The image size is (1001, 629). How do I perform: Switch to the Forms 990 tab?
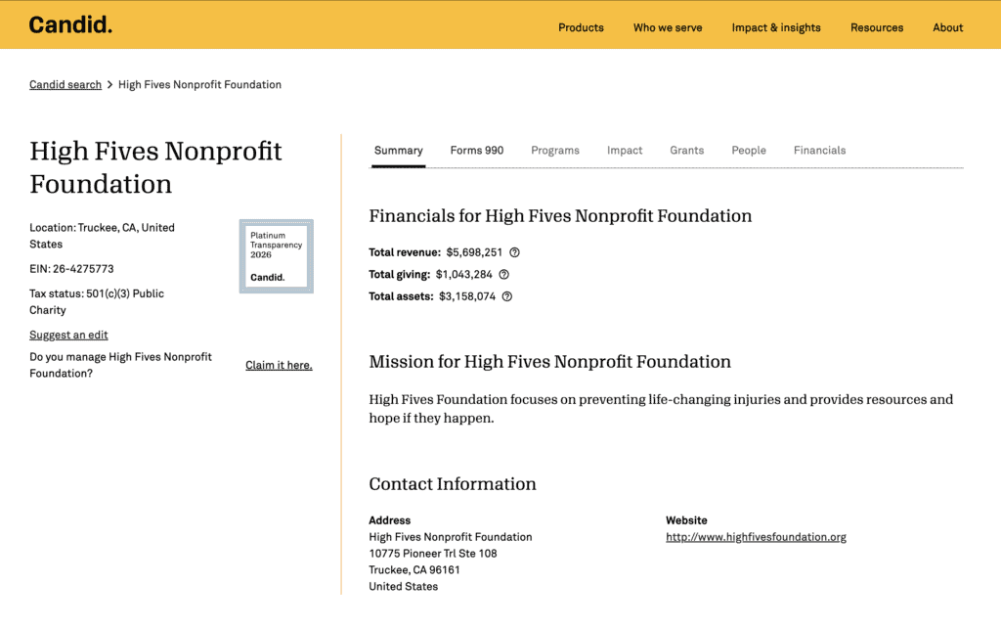coord(477,151)
